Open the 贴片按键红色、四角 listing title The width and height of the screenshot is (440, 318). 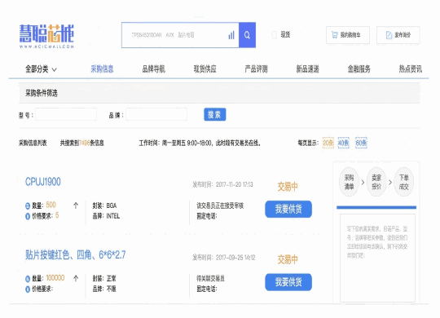(x=76, y=254)
